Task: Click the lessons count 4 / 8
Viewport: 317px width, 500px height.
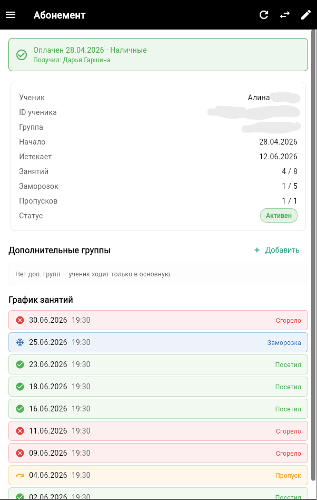Action: 289,171
